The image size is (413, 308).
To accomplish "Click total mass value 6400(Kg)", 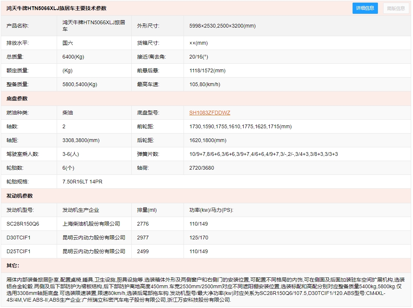I will pyautogui.click(x=73, y=57).
